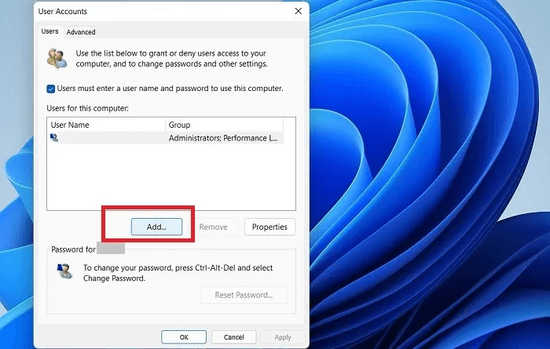
Task: Click the Apply button
Action: [283, 337]
